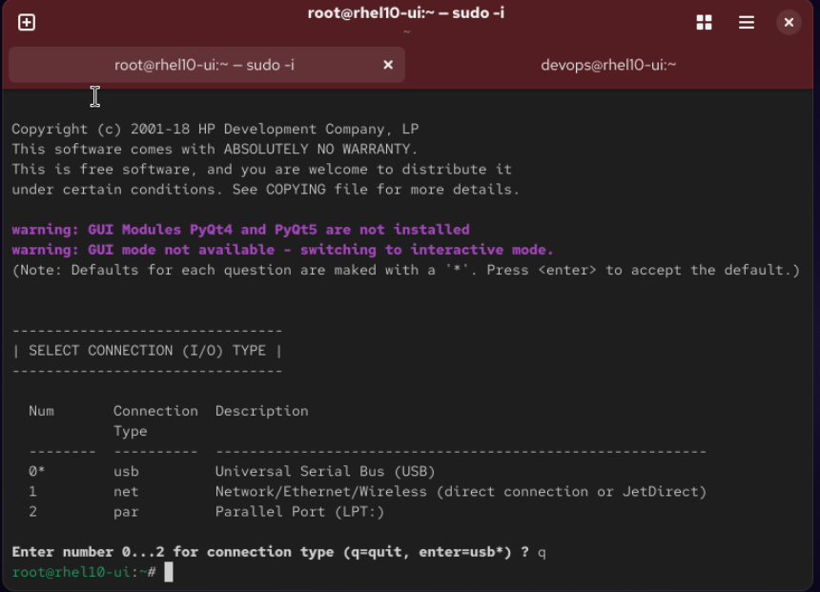
Task: Click the usb connection type row
Action: point(126,471)
